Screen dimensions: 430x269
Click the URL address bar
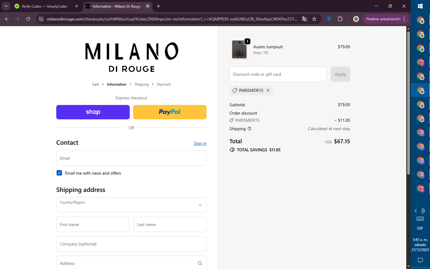(x=172, y=19)
